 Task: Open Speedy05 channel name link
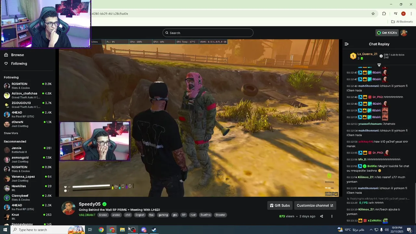pyautogui.click(x=90, y=204)
